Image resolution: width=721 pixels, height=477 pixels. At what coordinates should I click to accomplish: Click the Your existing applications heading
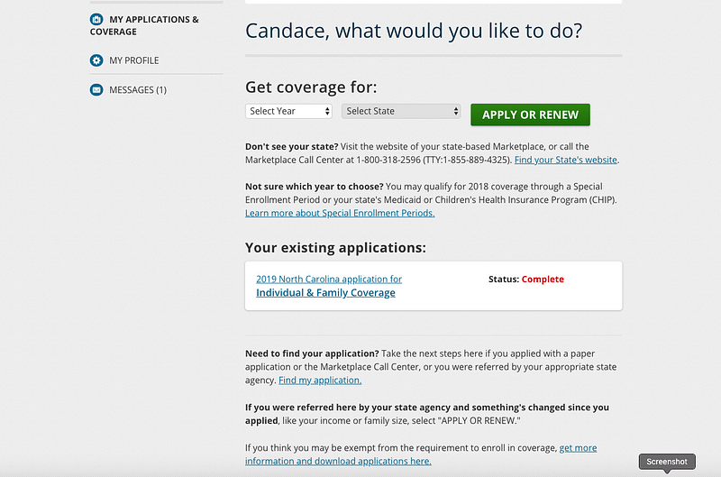(x=335, y=247)
